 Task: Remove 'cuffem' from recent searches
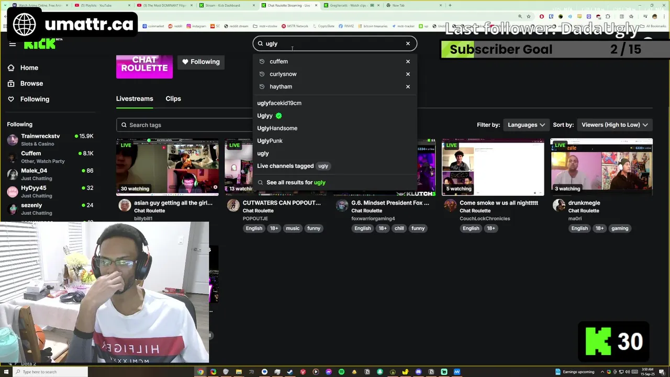point(408,61)
